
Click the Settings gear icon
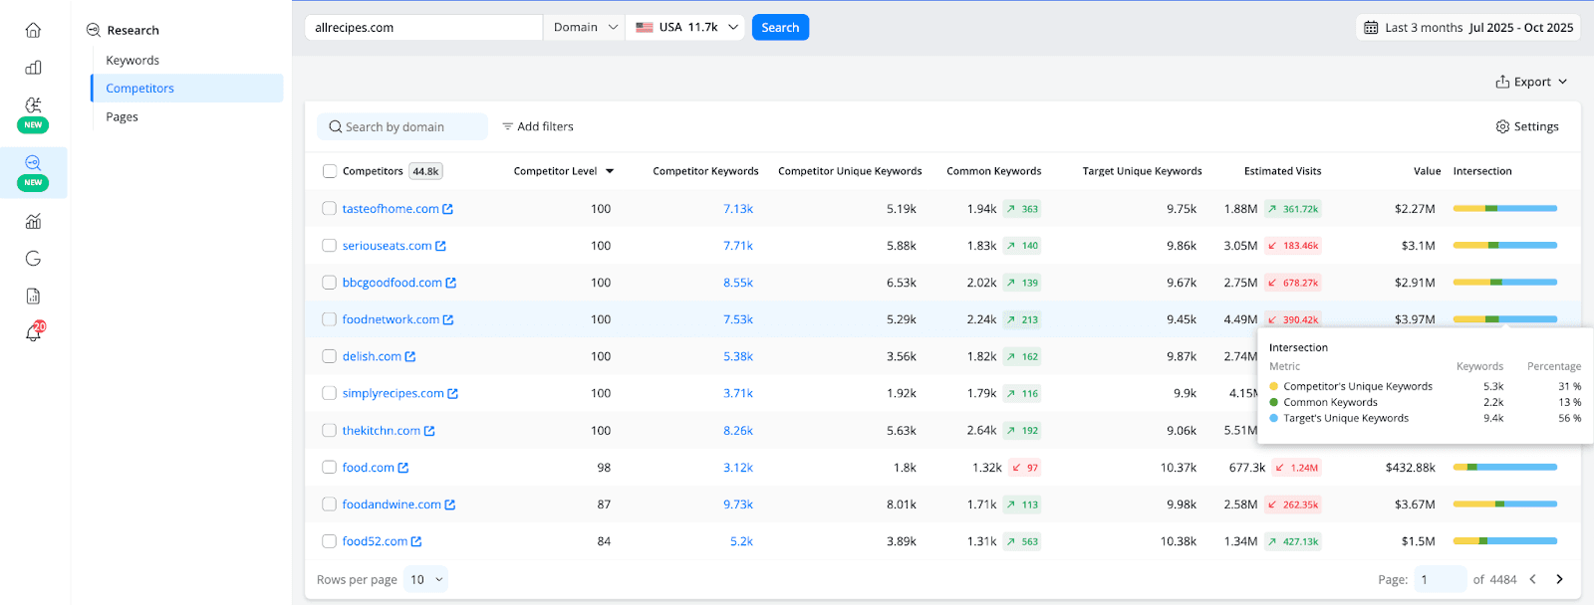tap(1502, 126)
